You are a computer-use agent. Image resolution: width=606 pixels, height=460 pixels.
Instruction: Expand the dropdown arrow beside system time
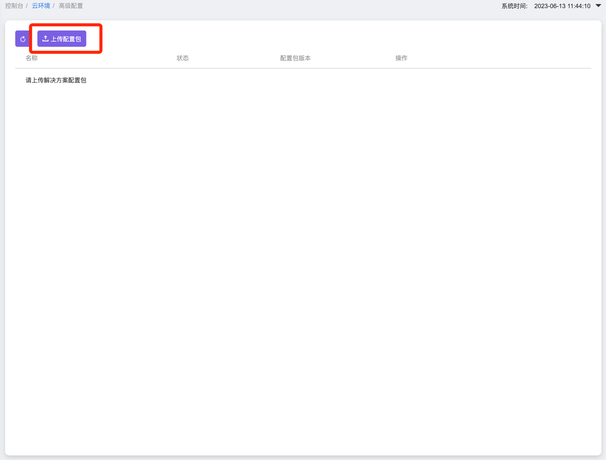(x=598, y=6)
